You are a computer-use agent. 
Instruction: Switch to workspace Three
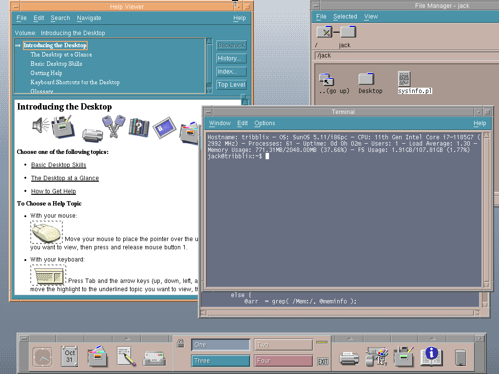(x=220, y=361)
